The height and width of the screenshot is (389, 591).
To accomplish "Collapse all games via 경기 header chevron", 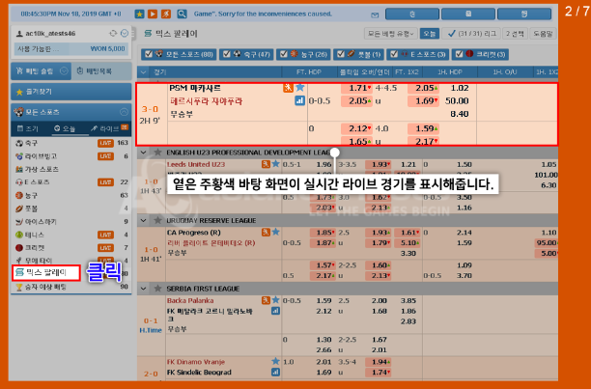I will tap(143, 72).
